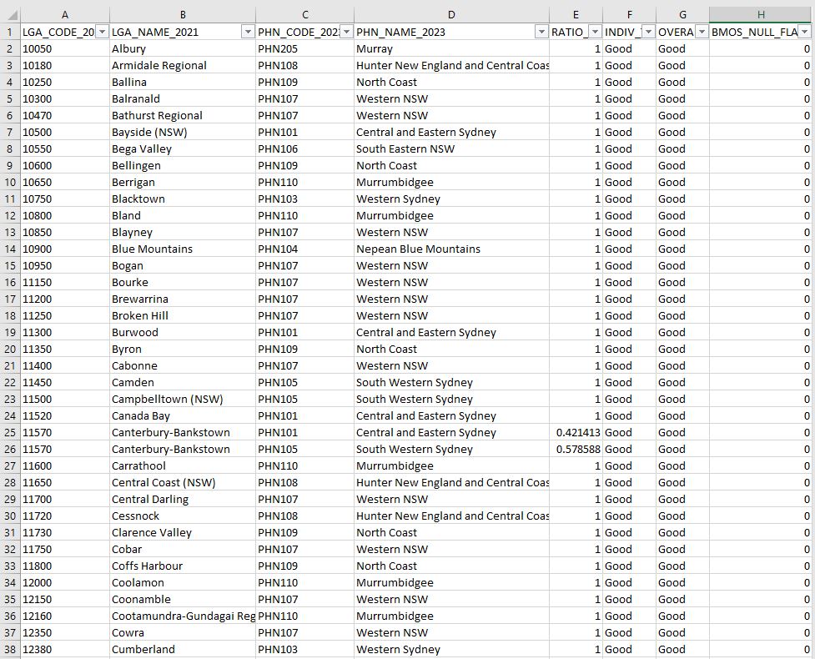Select the cell containing Coonamble
The height and width of the screenshot is (659, 815).
point(183,599)
